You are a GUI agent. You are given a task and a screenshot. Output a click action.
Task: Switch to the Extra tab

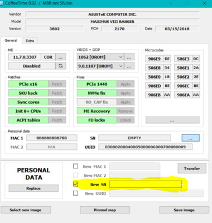30,41
